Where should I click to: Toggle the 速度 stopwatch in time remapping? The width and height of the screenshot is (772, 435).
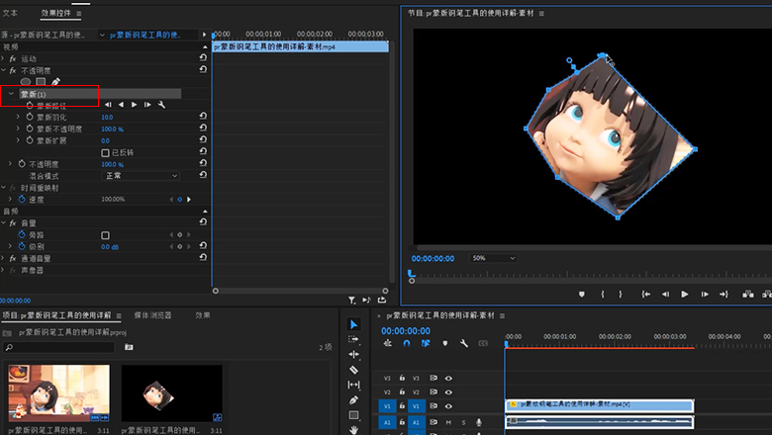(22, 200)
